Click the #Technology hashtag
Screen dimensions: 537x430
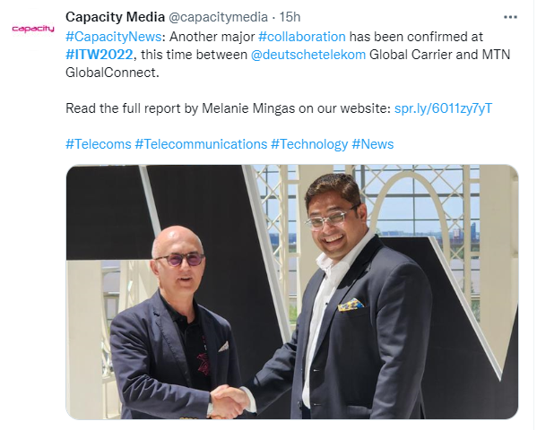click(x=309, y=144)
